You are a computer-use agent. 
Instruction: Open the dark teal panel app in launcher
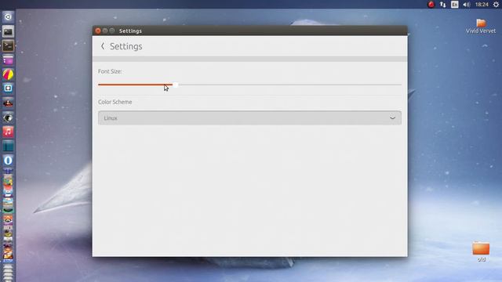tap(8, 146)
